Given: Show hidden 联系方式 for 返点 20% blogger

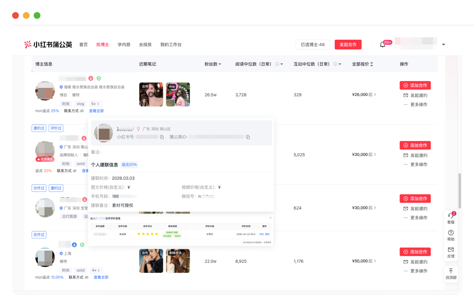Looking at the screenshot, I should coord(75,171).
